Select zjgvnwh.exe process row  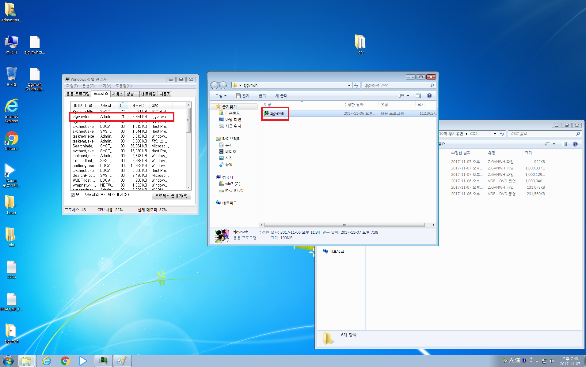122,117
